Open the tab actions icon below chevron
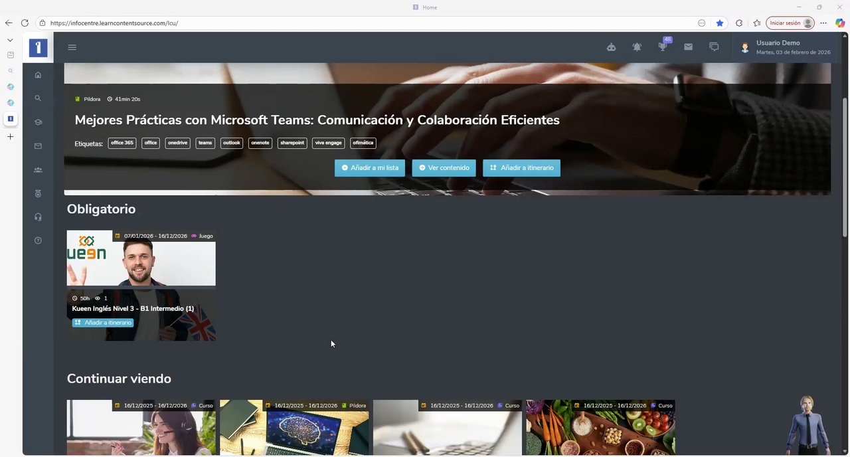Image resolution: width=850 pixels, height=457 pixels. 10,55
